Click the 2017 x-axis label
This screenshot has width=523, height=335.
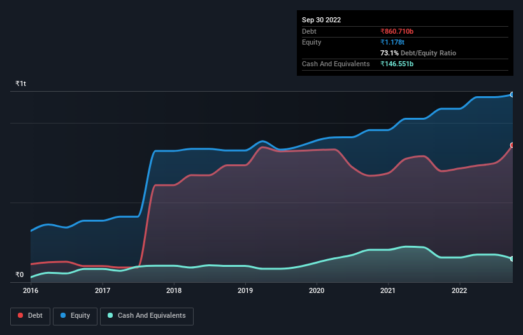pos(103,290)
